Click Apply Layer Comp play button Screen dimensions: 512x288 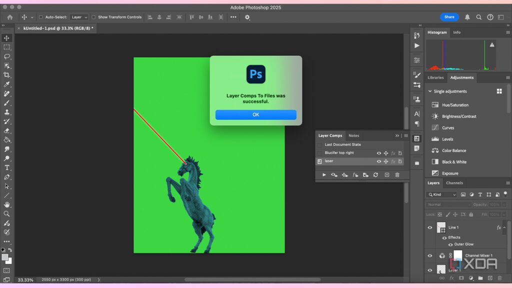[x=324, y=175]
